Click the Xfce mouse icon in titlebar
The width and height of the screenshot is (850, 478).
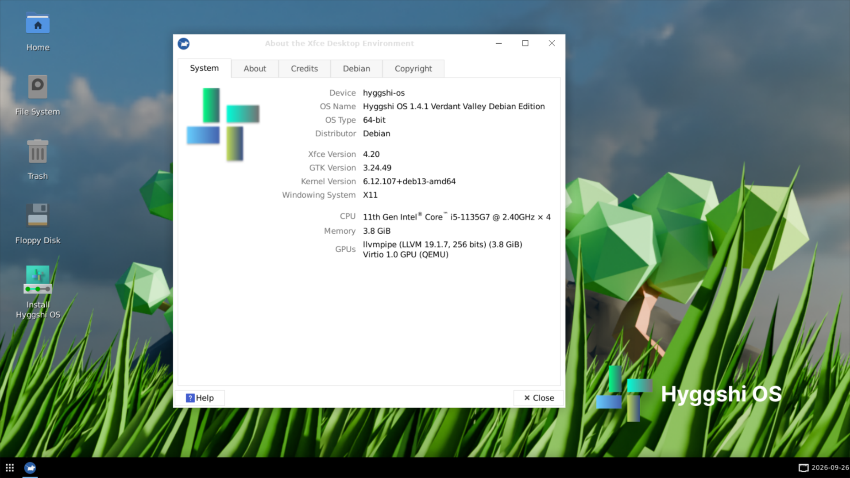(184, 43)
